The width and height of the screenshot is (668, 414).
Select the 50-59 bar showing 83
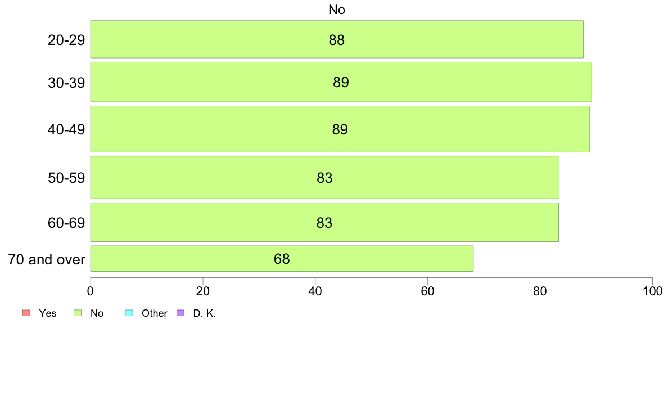point(324,177)
